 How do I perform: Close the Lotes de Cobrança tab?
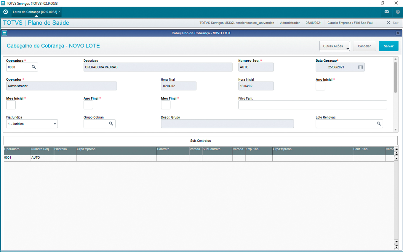click(x=59, y=12)
